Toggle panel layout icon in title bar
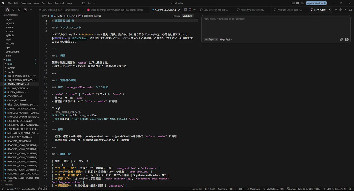Viewport: 354px width, 191px height. (x=293, y=3)
